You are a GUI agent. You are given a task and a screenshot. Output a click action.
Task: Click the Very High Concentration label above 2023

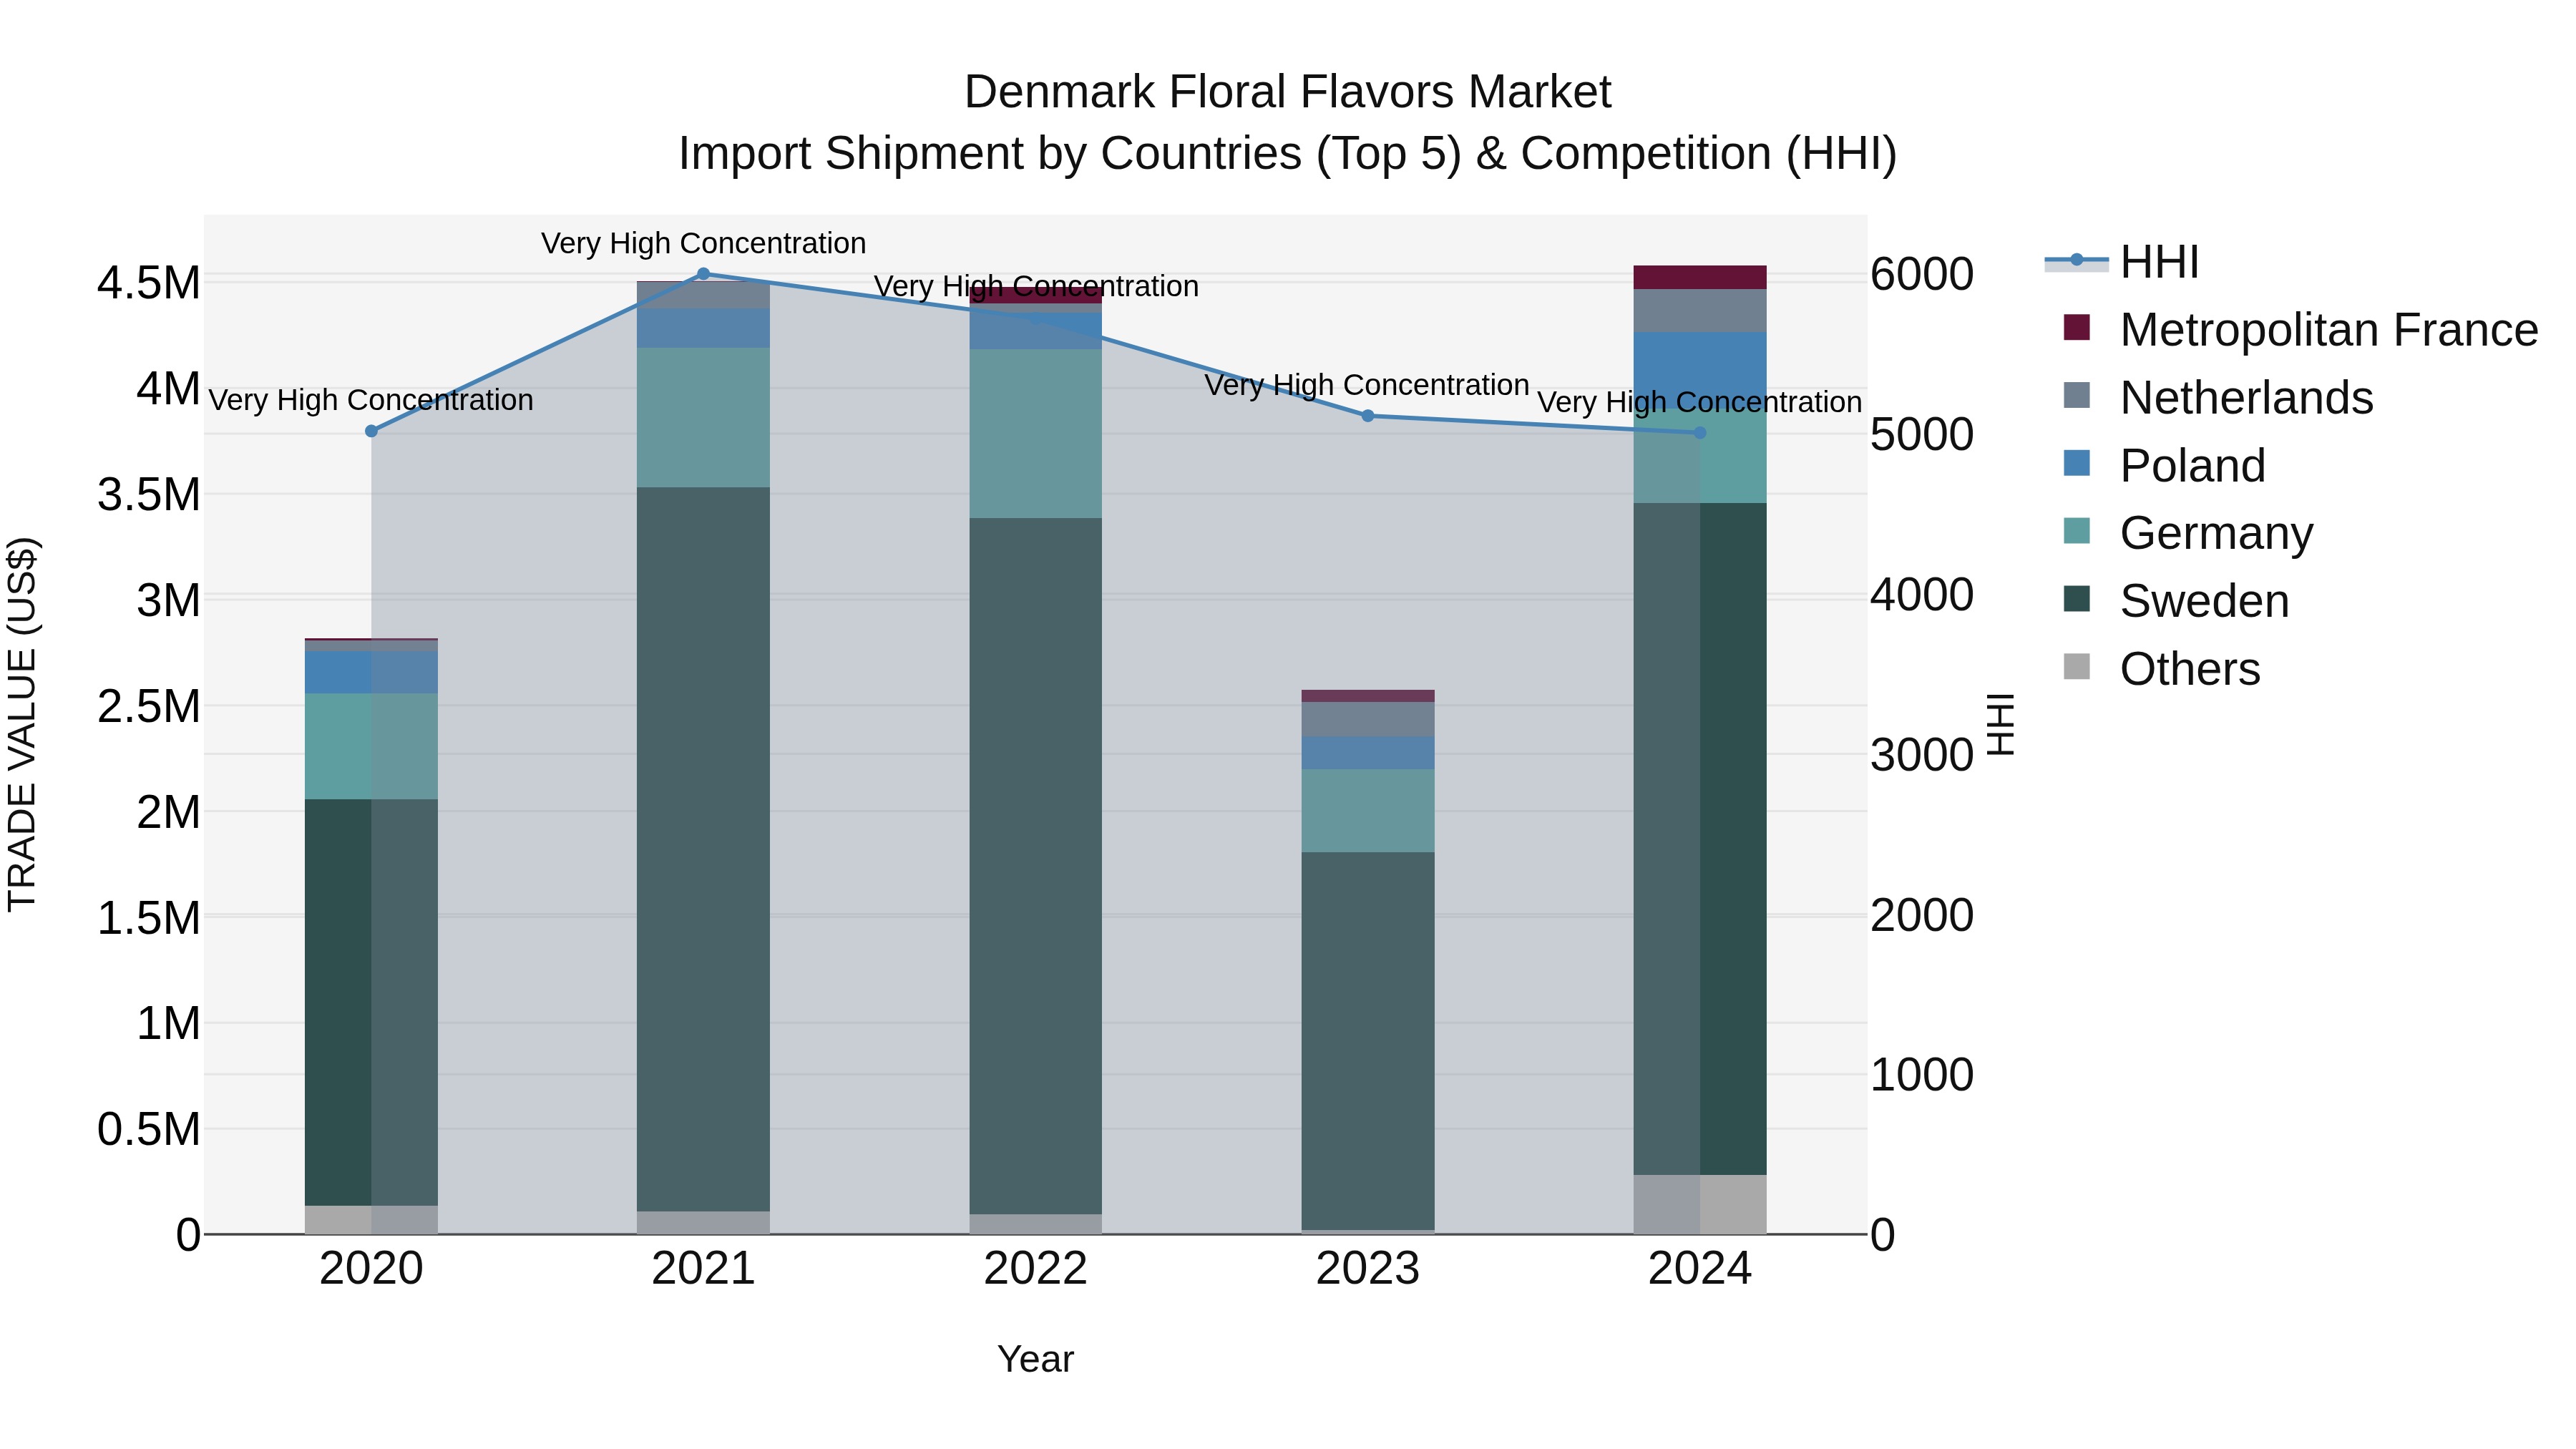point(1367,385)
